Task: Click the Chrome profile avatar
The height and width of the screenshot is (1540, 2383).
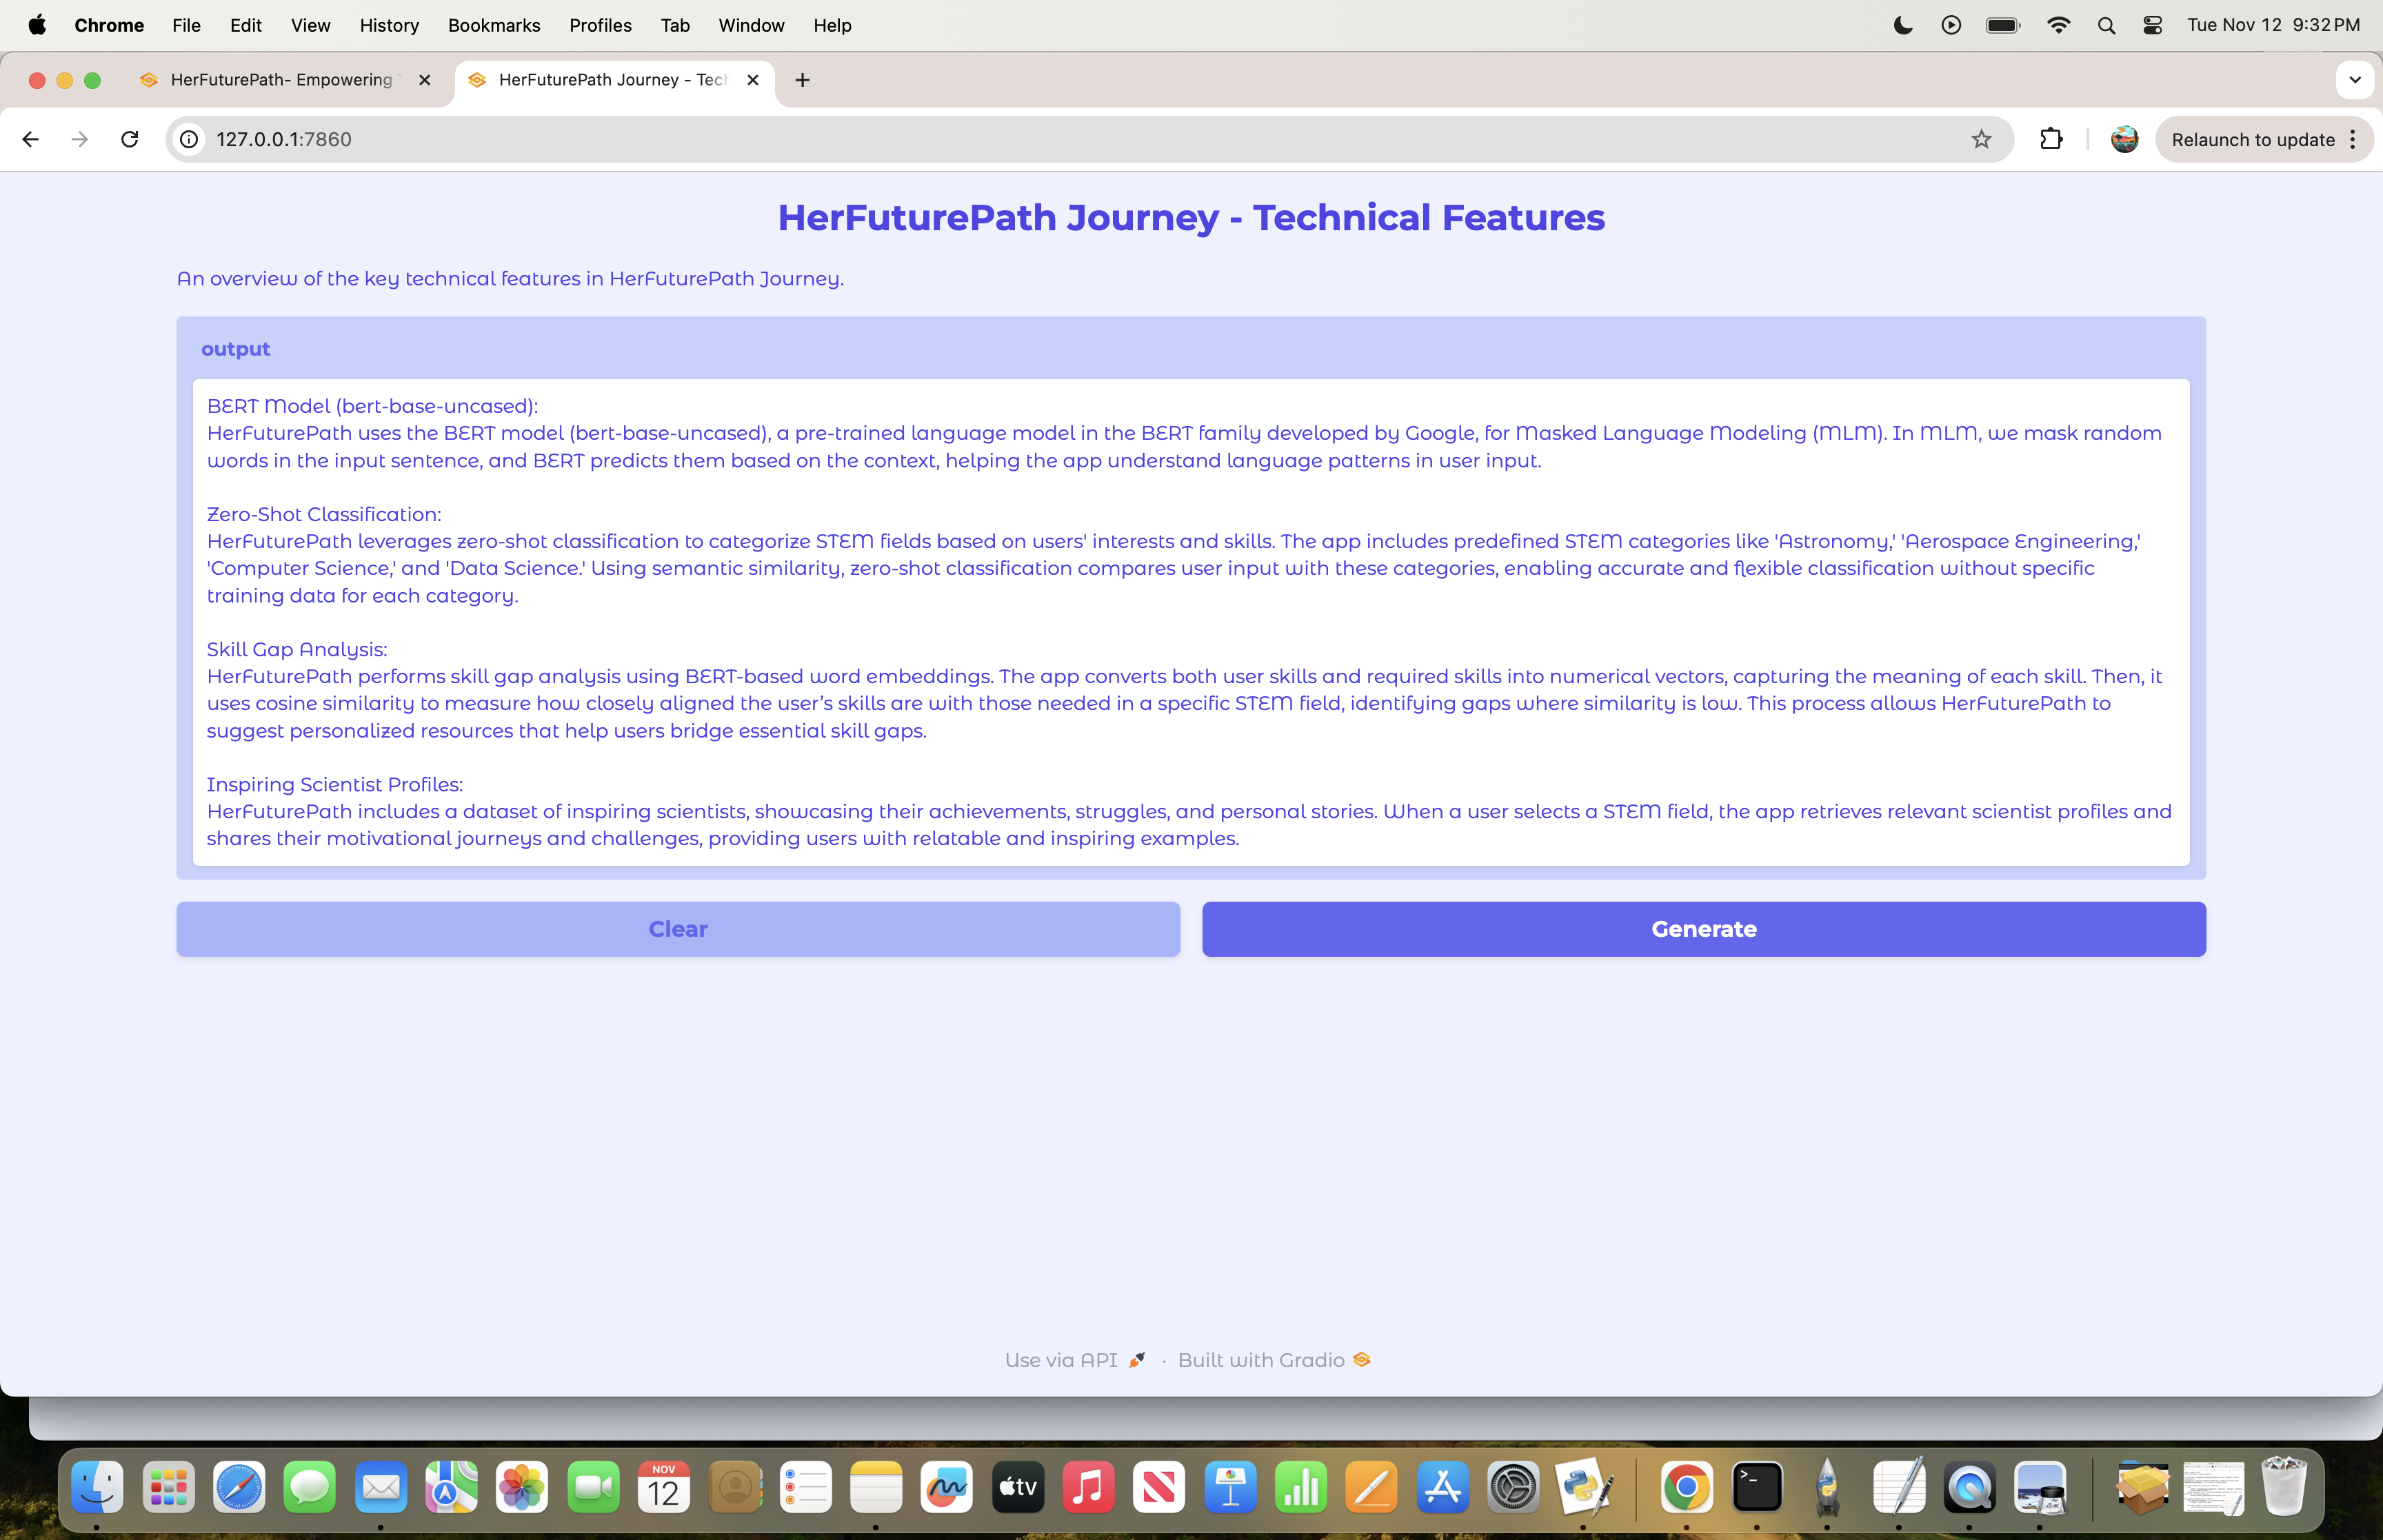Action: pyautogui.click(x=2124, y=139)
